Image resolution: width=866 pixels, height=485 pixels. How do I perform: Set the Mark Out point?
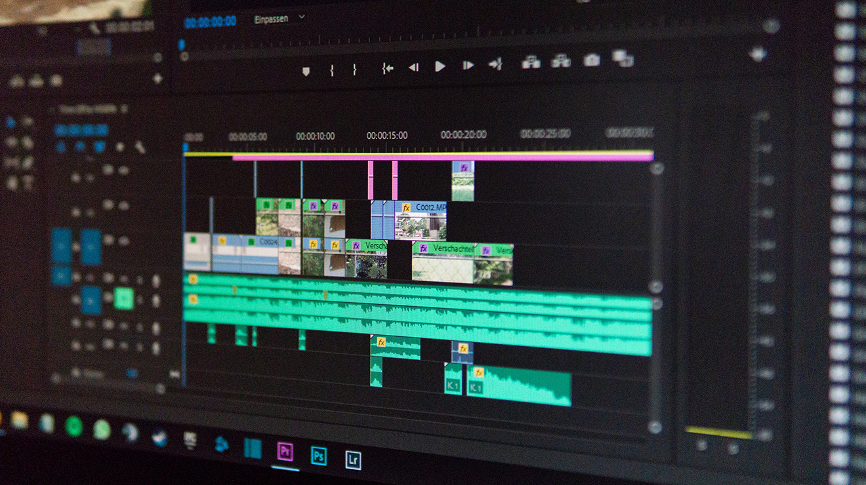[x=354, y=69]
